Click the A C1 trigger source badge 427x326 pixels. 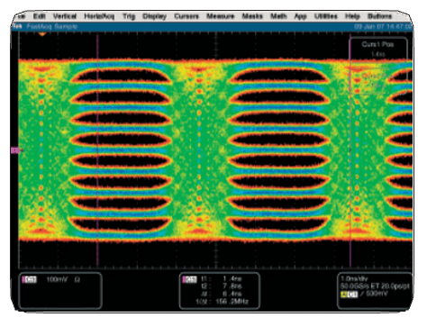[350, 294]
